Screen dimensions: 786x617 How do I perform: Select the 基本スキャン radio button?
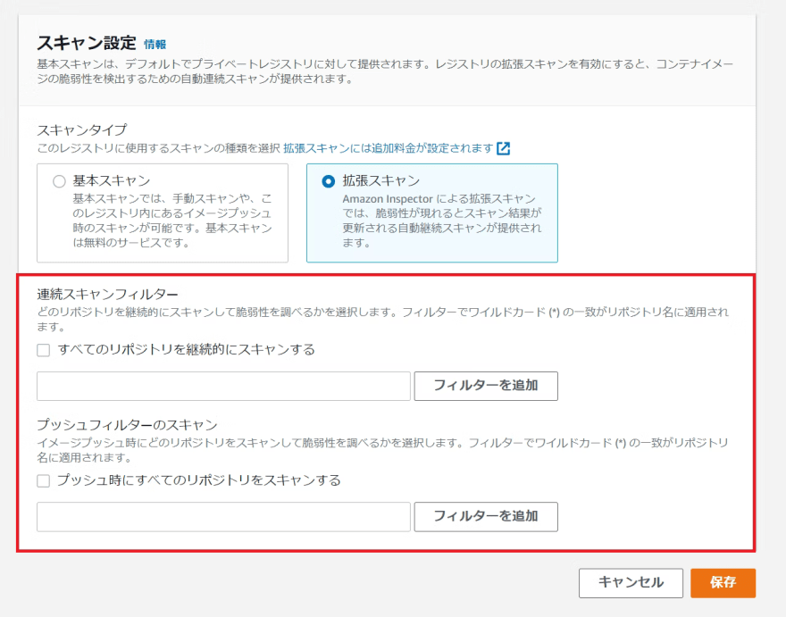(59, 181)
